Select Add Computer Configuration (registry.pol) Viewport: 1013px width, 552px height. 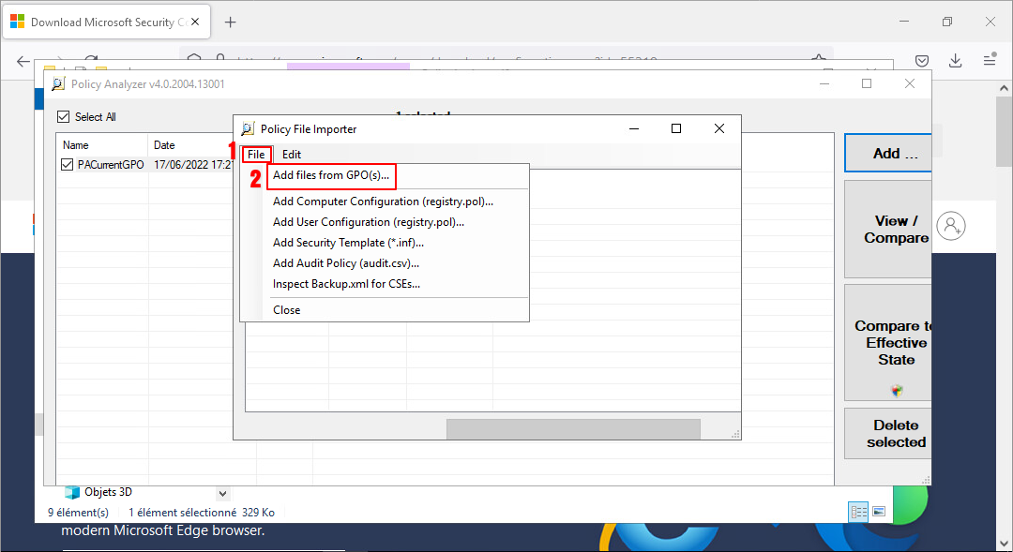click(383, 201)
